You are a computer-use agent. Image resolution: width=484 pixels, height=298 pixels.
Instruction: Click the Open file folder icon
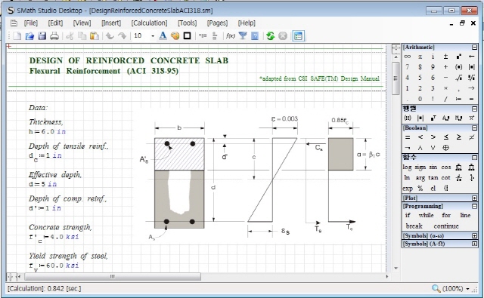click(x=29, y=36)
